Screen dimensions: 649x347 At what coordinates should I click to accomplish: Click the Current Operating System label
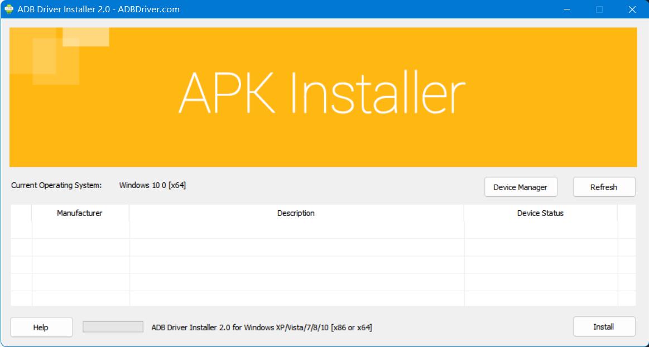(56, 185)
